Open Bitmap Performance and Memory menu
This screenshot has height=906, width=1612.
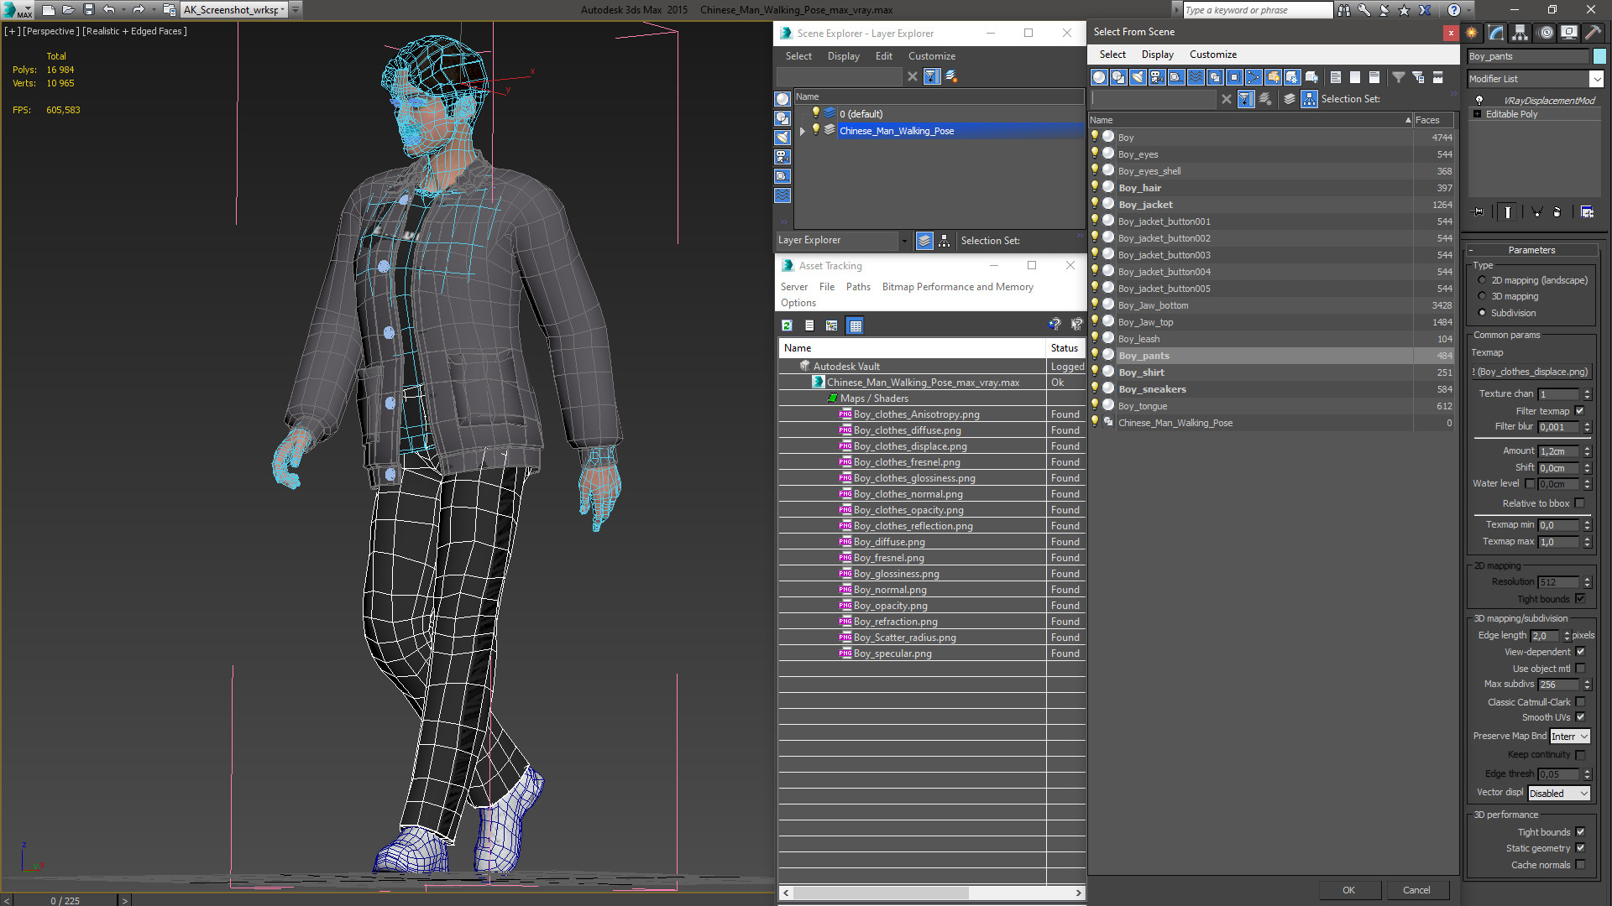pyautogui.click(x=957, y=287)
